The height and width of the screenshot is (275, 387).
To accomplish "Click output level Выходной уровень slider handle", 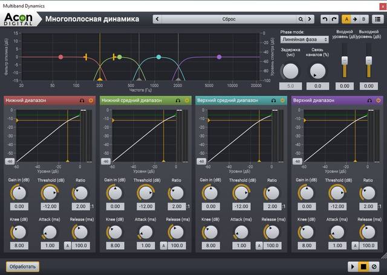I will 369,60.
